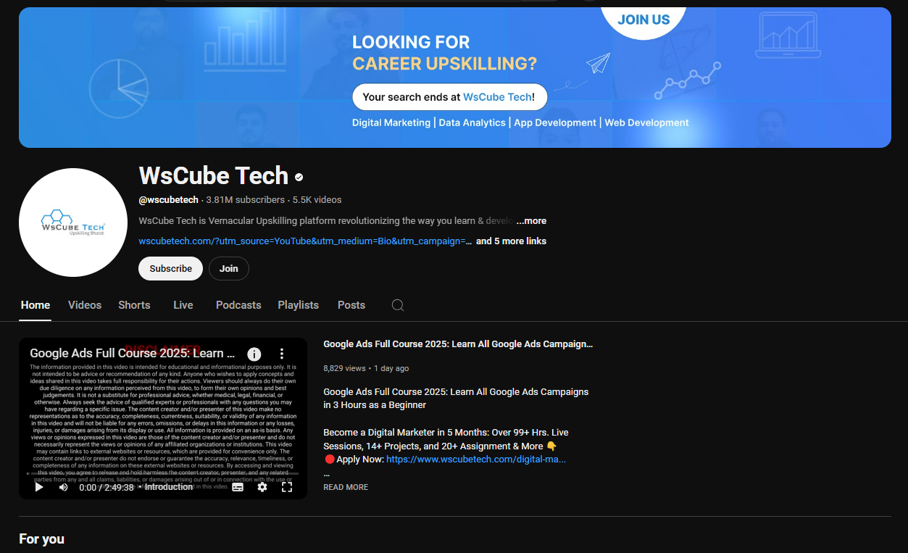Mute the video player volume
908x553 pixels.
point(63,487)
